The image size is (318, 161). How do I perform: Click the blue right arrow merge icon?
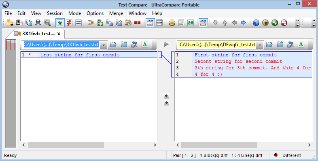coord(244,23)
